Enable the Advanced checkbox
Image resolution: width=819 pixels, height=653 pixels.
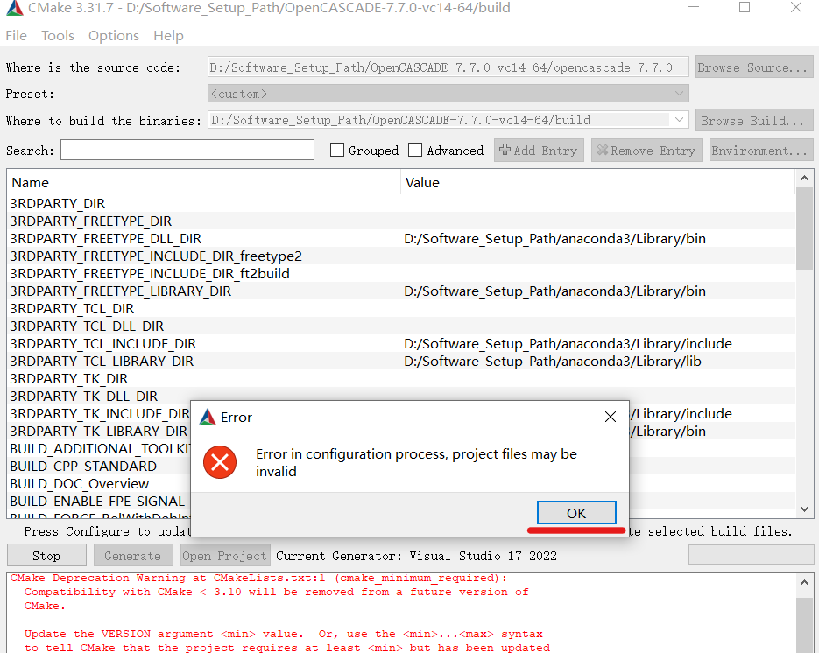(415, 151)
